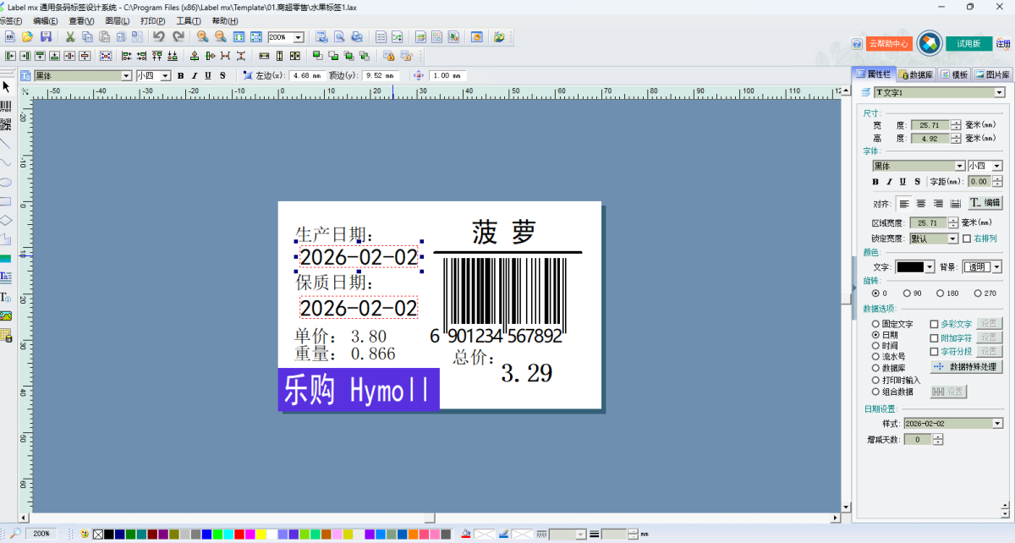Undo the last action
Screen dimensions: 1015x543
pos(158,37)
